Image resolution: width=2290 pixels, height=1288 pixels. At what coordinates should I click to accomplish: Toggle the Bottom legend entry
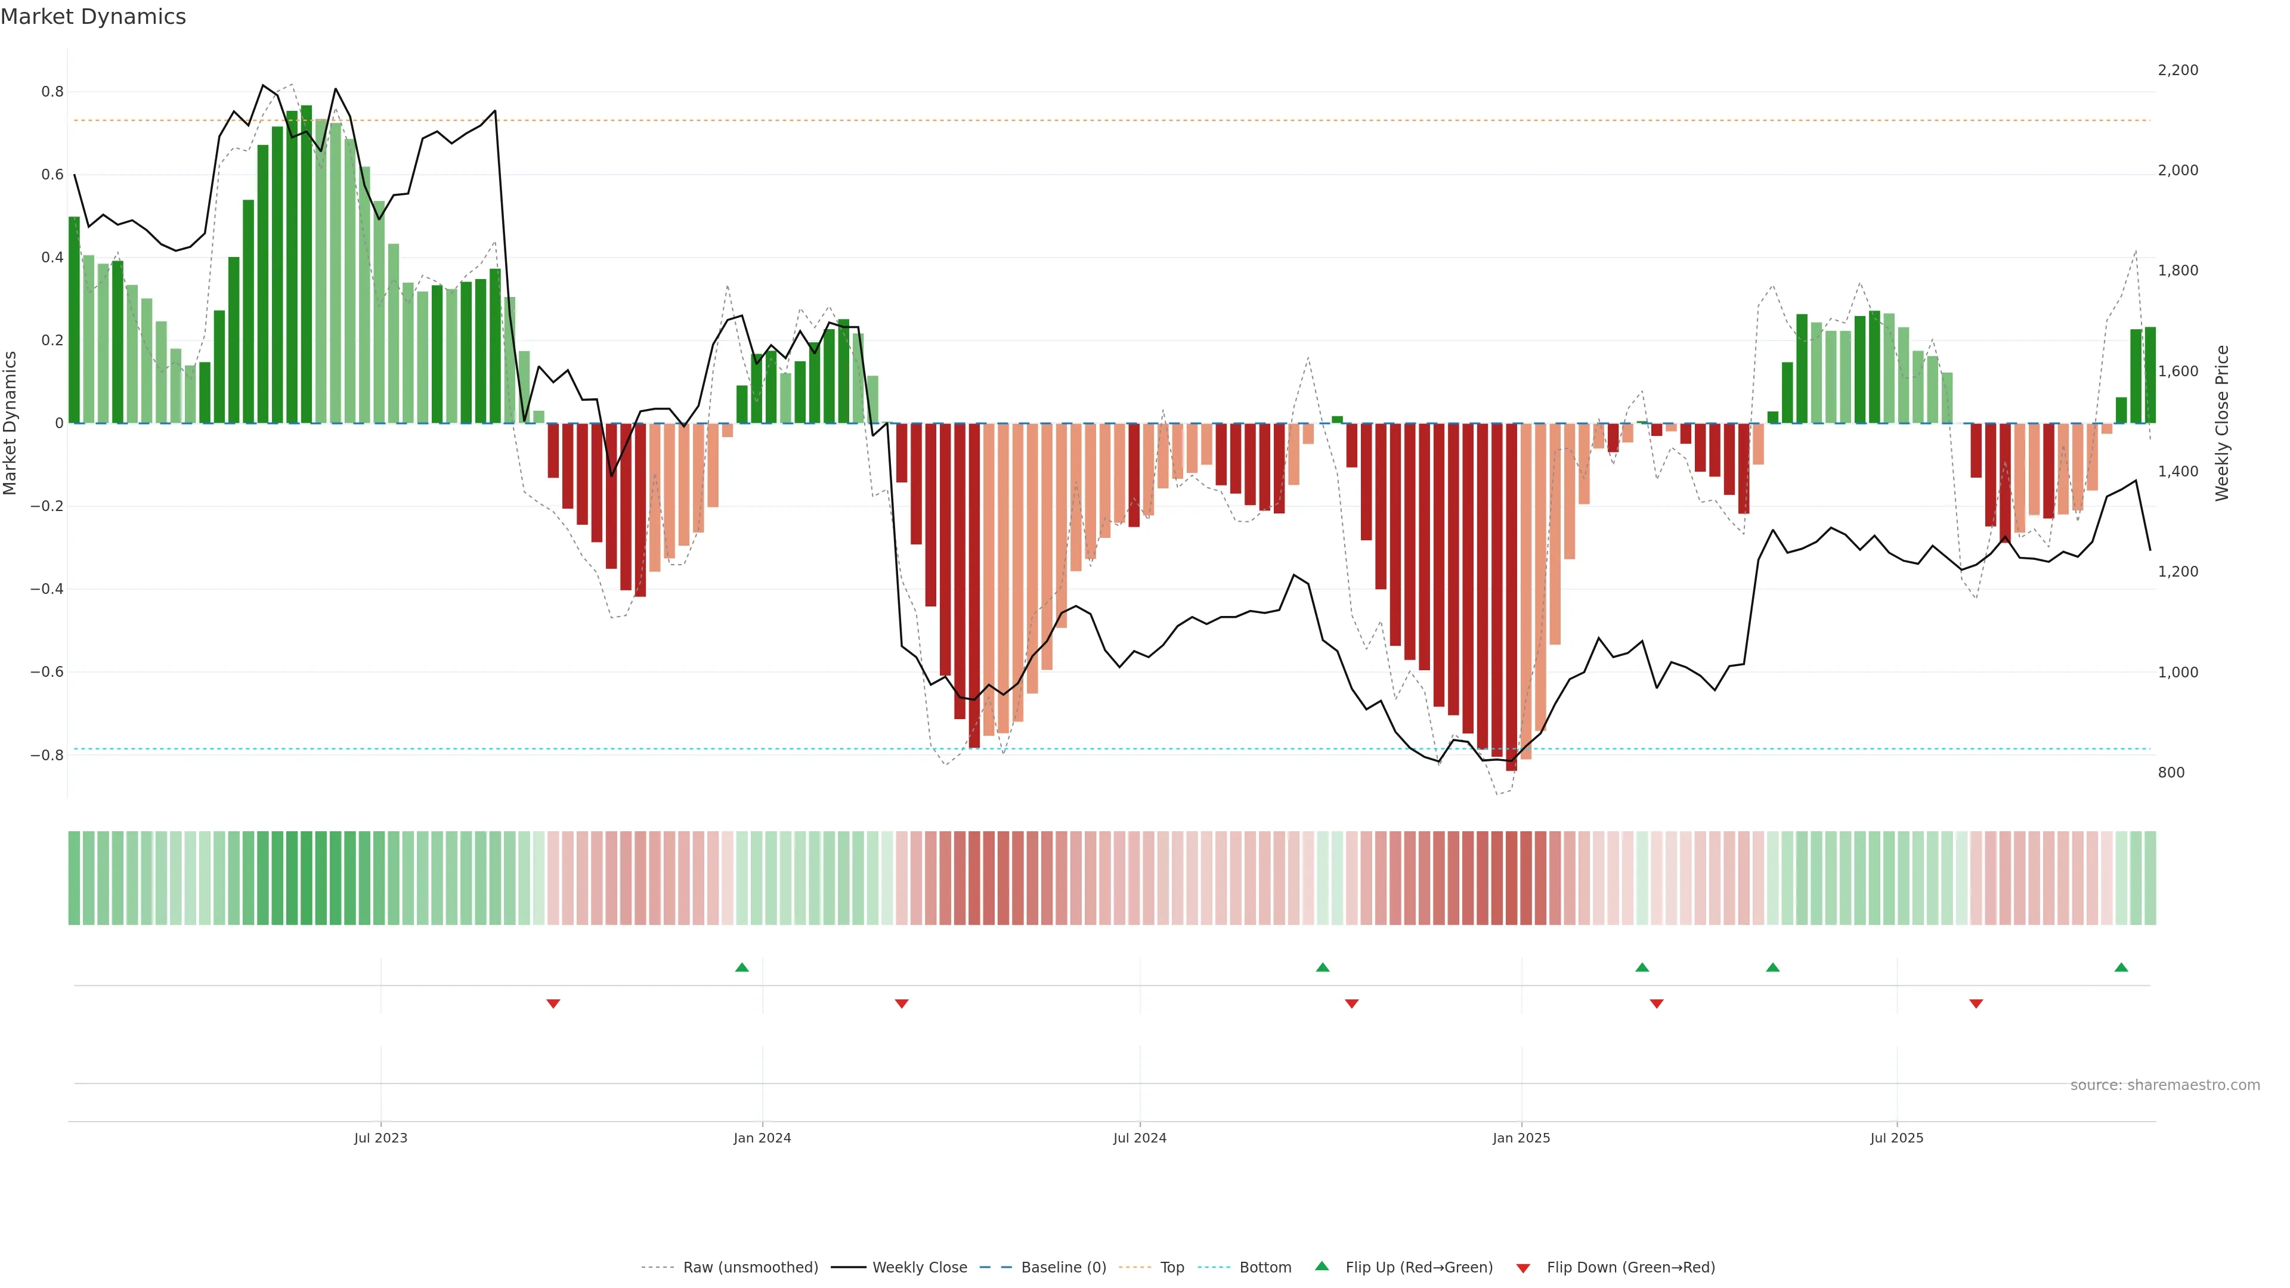point(1265,1268)
